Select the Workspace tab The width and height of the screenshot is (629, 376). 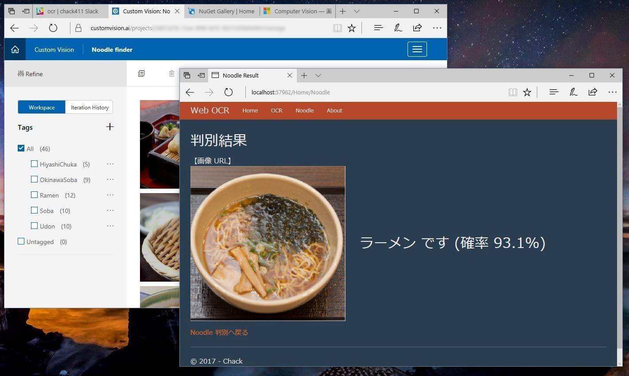pyautogui.click(x=42, y=107)
